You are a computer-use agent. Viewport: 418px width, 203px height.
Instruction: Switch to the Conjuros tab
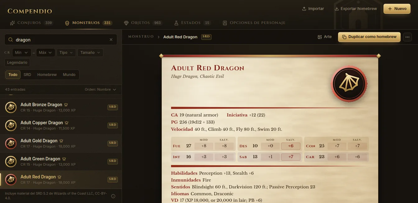(31, 23)
